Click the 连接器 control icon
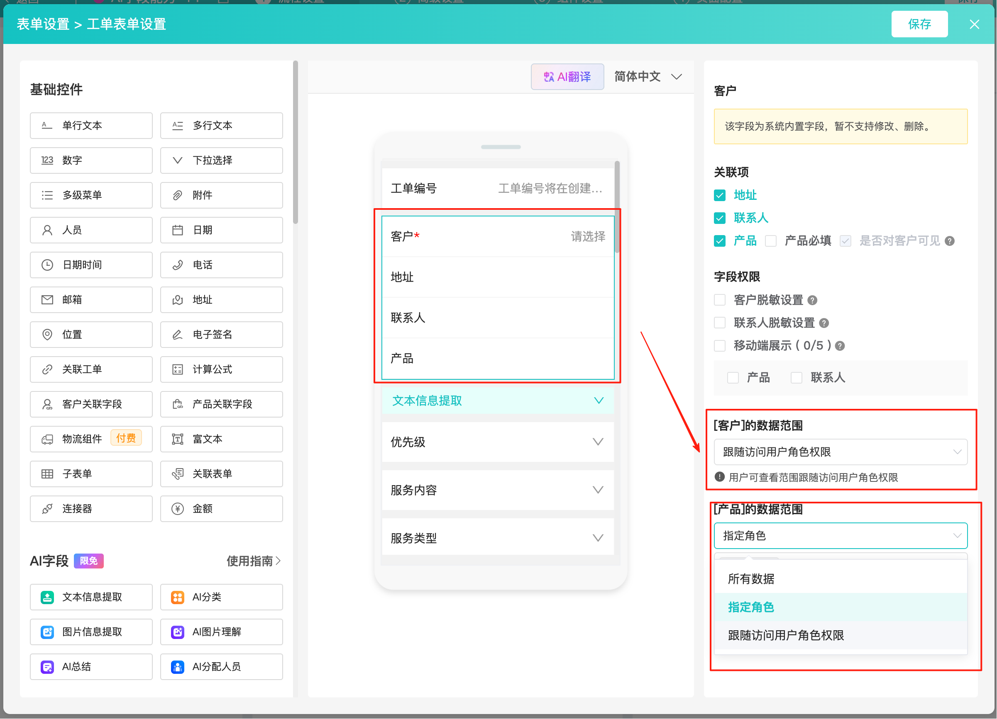The width and height of the screenshot is (997, 719). [x=47, y=509]
